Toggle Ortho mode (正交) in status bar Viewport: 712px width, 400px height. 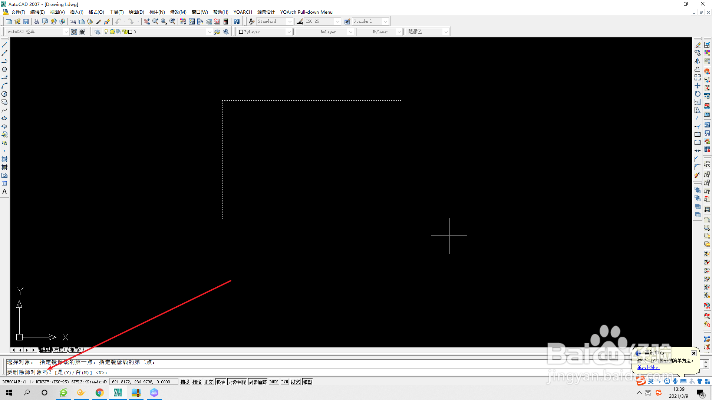pyautogui.click(x=209, y=382)
